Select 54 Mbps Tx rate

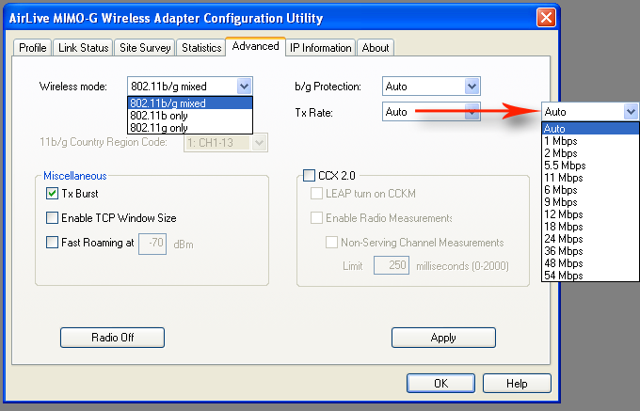pos(590,276)
